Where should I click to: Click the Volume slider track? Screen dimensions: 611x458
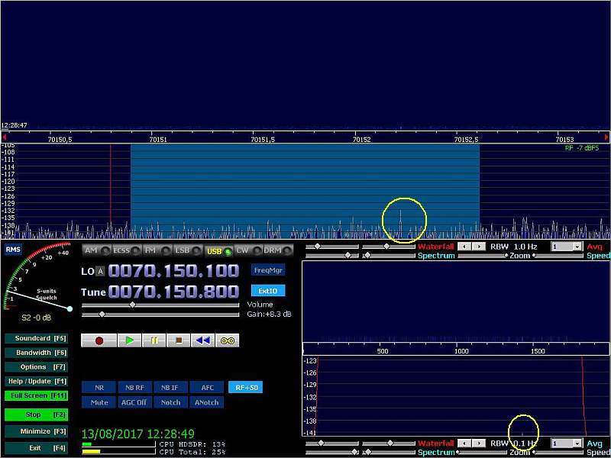coord(162,305)
